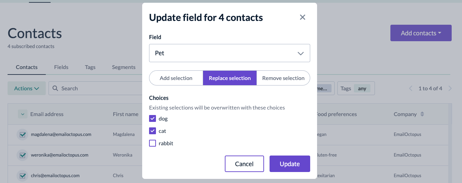
Task: Deselect the weronika@emailoctopus.com contact checkbox
Action: (x=23, y=155)
